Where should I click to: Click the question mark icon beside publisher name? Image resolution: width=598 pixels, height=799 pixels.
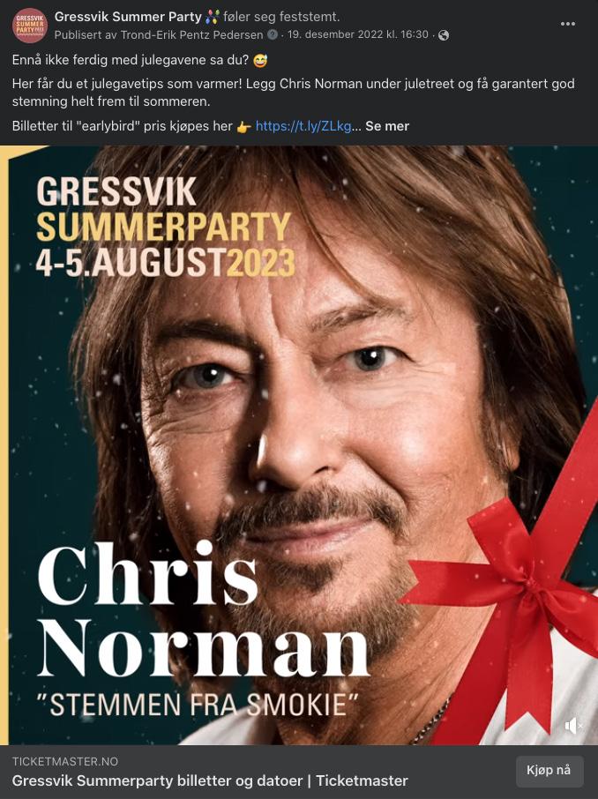click(x=273, y=34)
